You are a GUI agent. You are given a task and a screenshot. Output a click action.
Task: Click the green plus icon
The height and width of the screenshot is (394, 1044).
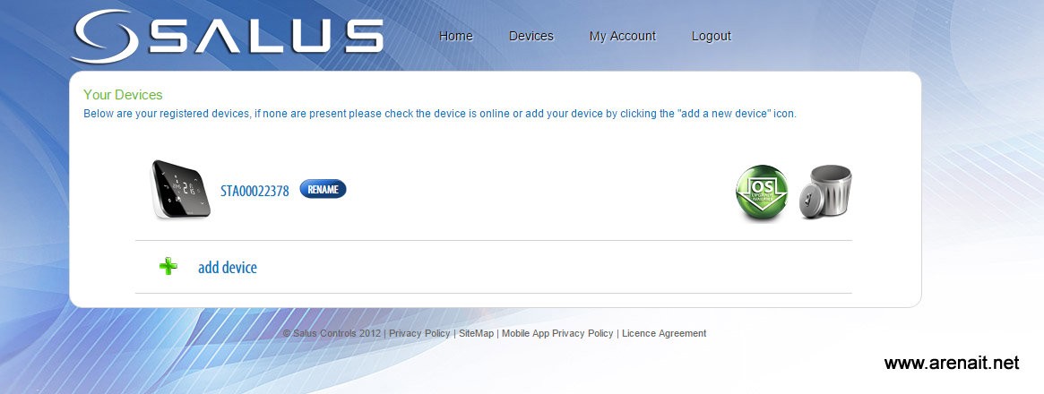click(168, 267)
